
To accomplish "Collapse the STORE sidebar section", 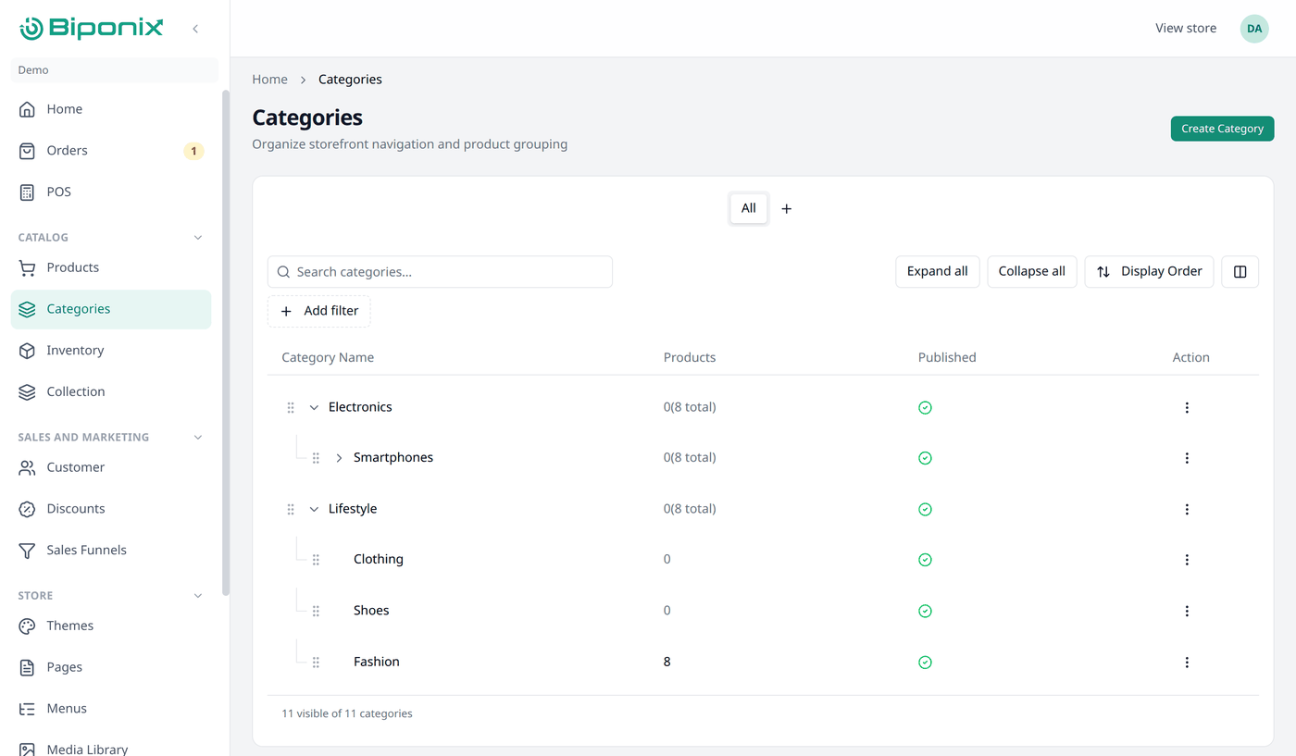I will pos(197,596).
